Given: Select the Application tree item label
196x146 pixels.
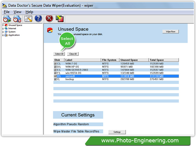Looking at the screenshot, I should (x=14, y=35).
